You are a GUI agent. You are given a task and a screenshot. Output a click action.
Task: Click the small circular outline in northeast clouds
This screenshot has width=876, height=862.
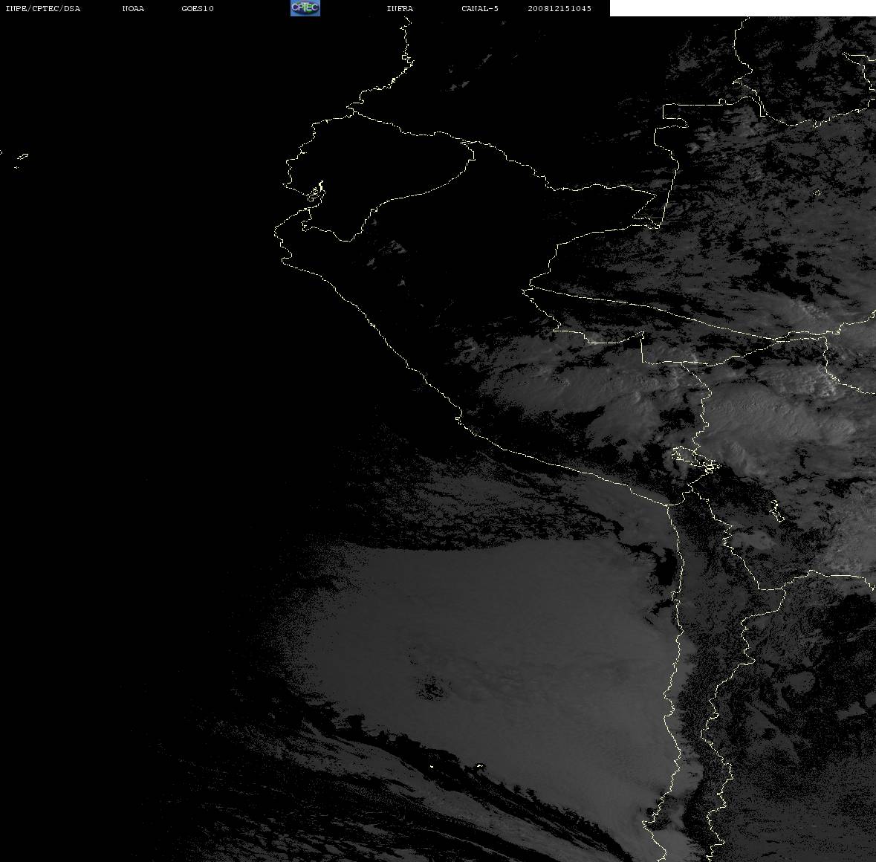[817, 192]
